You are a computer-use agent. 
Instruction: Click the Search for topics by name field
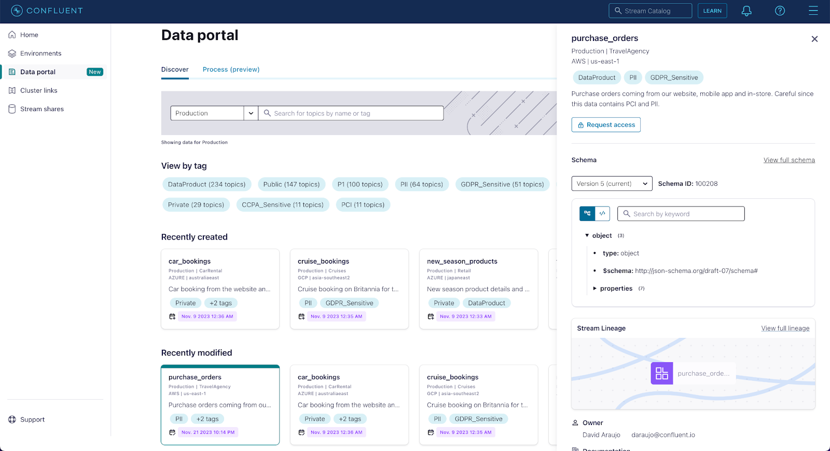click(x=351, y=113)
